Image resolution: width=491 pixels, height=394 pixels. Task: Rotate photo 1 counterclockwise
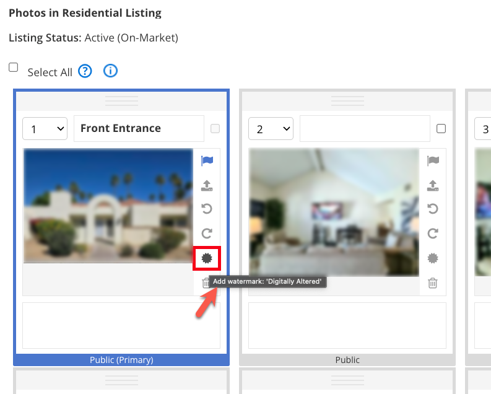pos(207,209)
